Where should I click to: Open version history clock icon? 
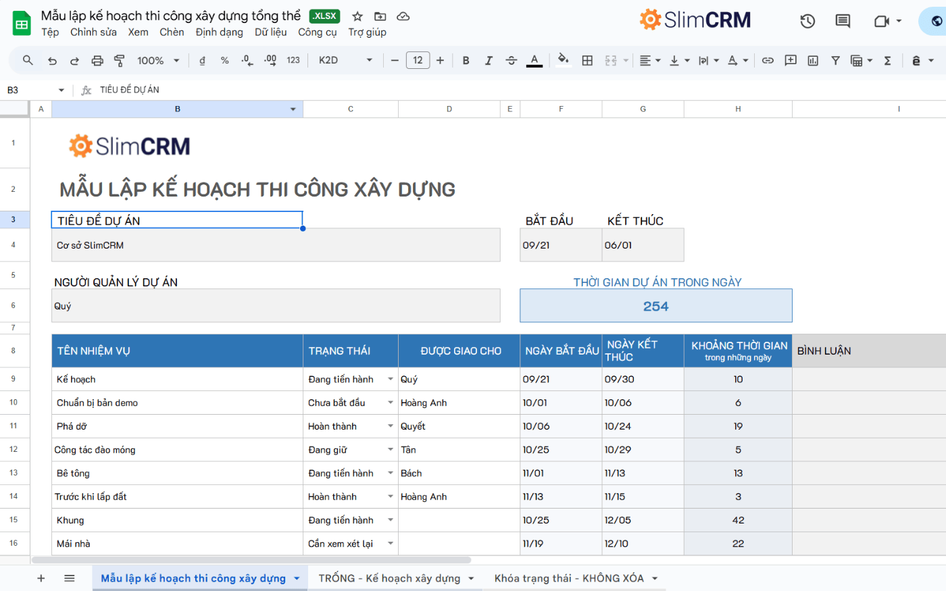pyautogui.click(x=807, y=21)
